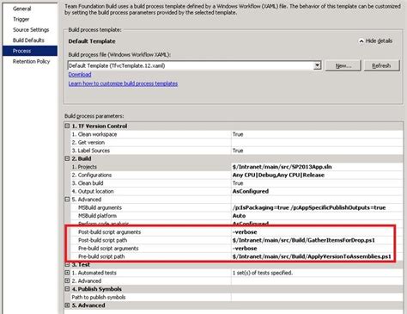This screenshot has width=407, height=314.
Task: Select the MSBuild platform parameter row
Action: click(x=236, y=216)
